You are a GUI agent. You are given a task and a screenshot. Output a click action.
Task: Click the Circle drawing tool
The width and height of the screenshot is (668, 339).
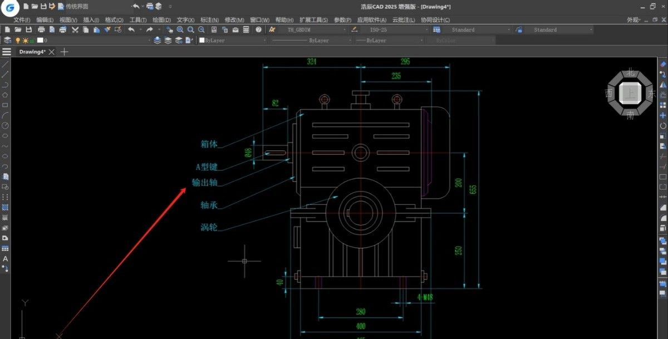pyautogui.click(x=6, y=125)
